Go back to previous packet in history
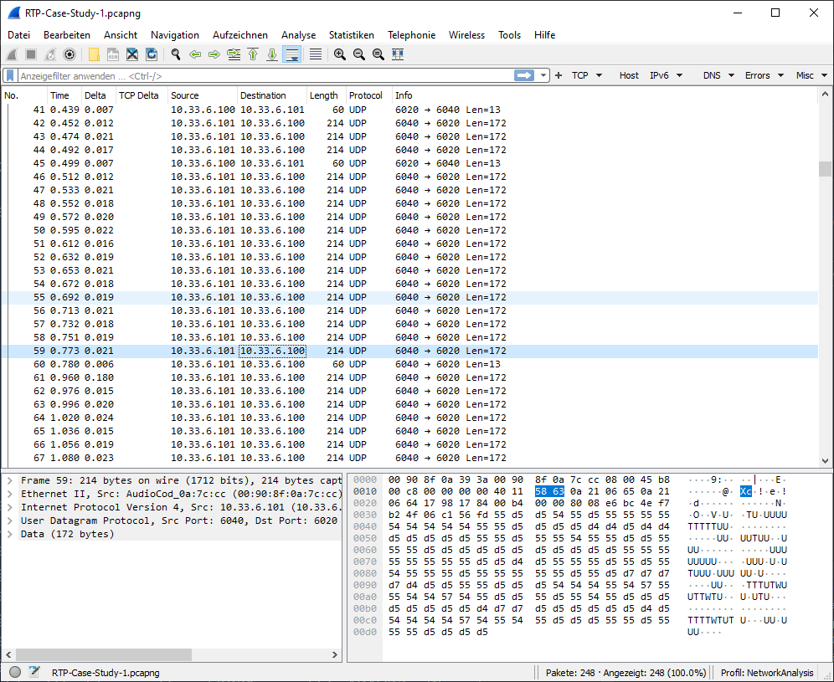Viewport: 834px width, 682px height. (195, 54)
